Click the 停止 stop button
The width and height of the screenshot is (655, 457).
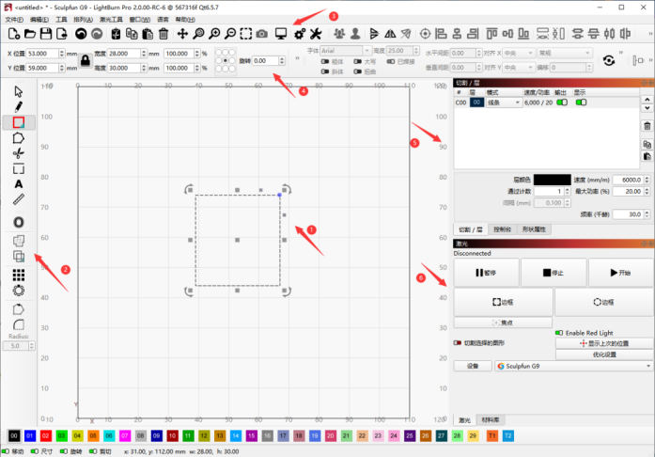coord(554,273)
